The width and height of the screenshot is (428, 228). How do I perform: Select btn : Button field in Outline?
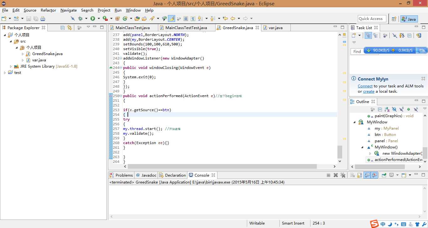click(x=385, y=135)
